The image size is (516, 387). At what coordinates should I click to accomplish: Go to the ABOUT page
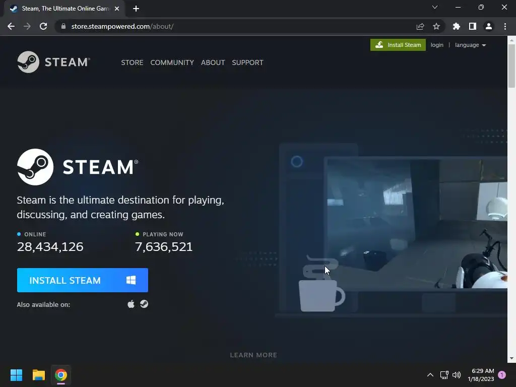pyautogui.click(x=213, y=62)
